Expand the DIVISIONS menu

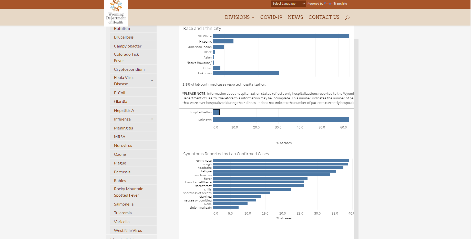[x=239, y=17]
